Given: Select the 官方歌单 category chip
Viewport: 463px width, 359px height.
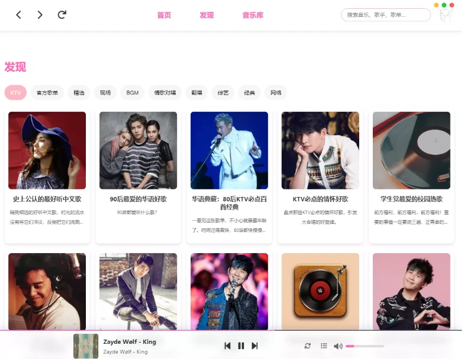Looking at the screenshot, I should tap(47, 93).
